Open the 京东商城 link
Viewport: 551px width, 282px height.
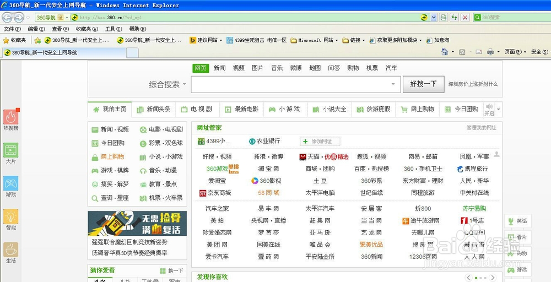pos(215,193)
